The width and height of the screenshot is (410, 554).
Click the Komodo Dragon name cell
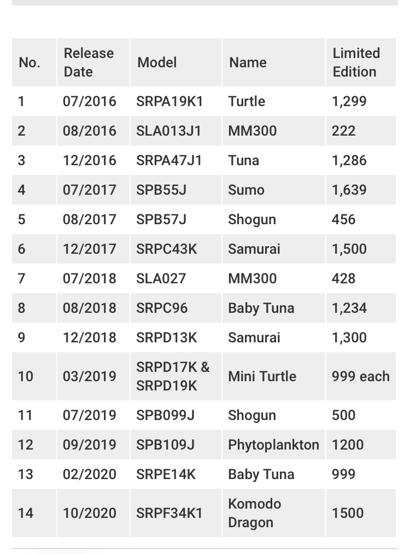(x=255, y=513)
